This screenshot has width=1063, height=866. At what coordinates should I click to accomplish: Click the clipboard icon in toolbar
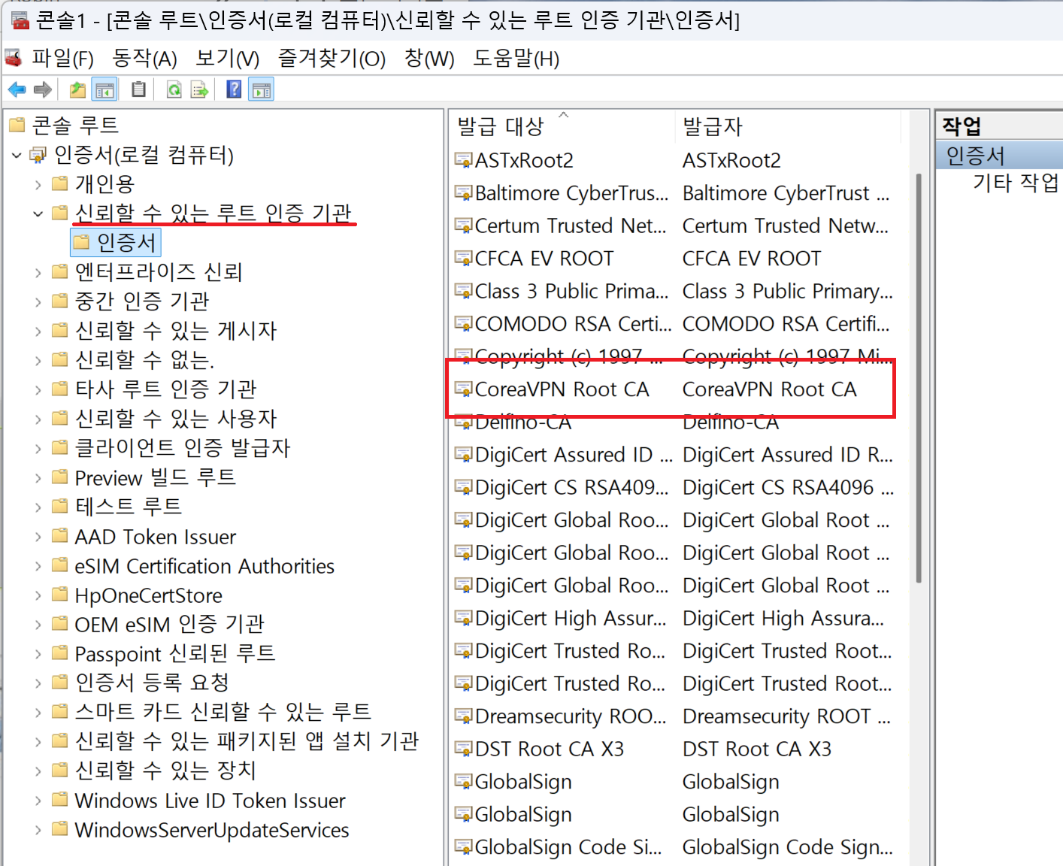[x=138, y=90]
